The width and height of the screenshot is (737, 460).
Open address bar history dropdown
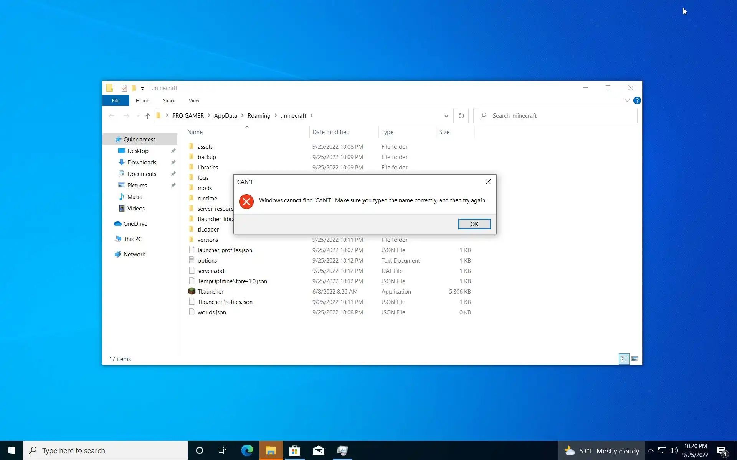click(x=446, y=116)
